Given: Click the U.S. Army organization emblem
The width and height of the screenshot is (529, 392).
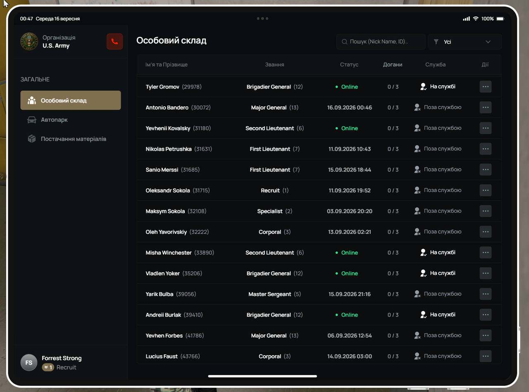Looking at the screenshot, I should pos(29,42).
